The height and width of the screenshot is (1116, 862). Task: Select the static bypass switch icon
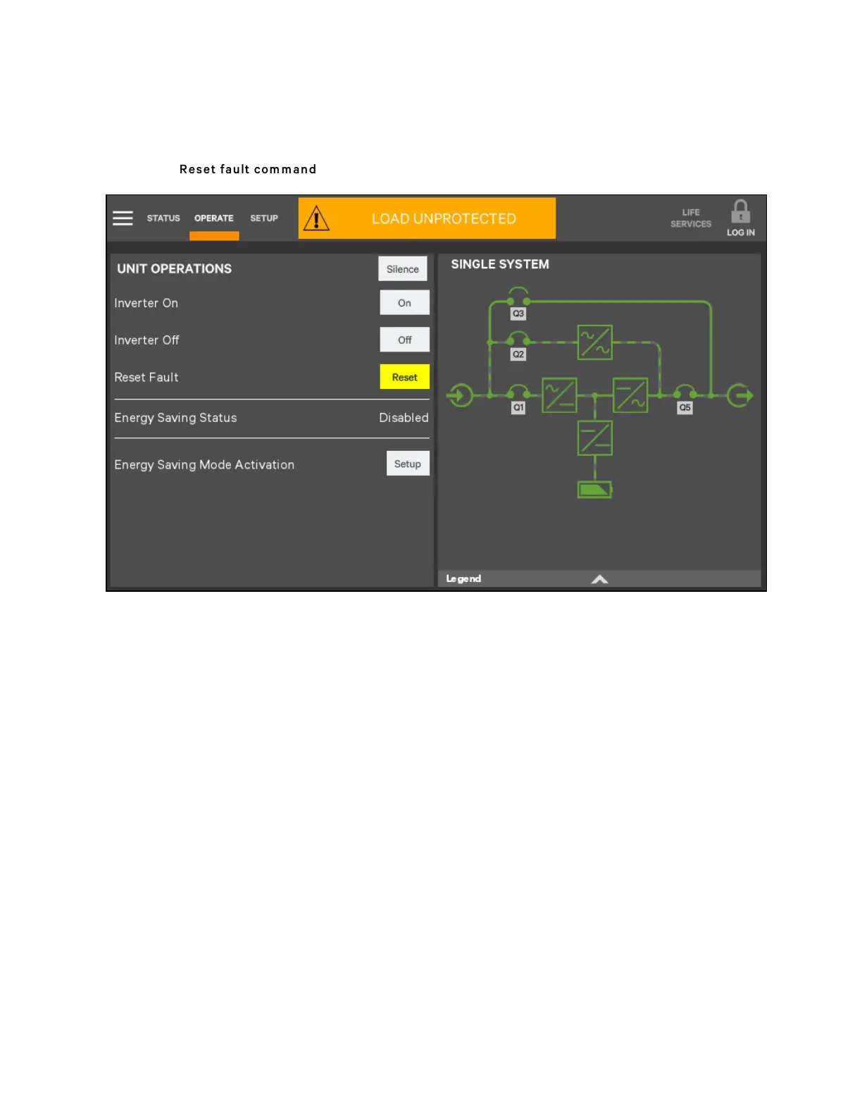(595, 342)
